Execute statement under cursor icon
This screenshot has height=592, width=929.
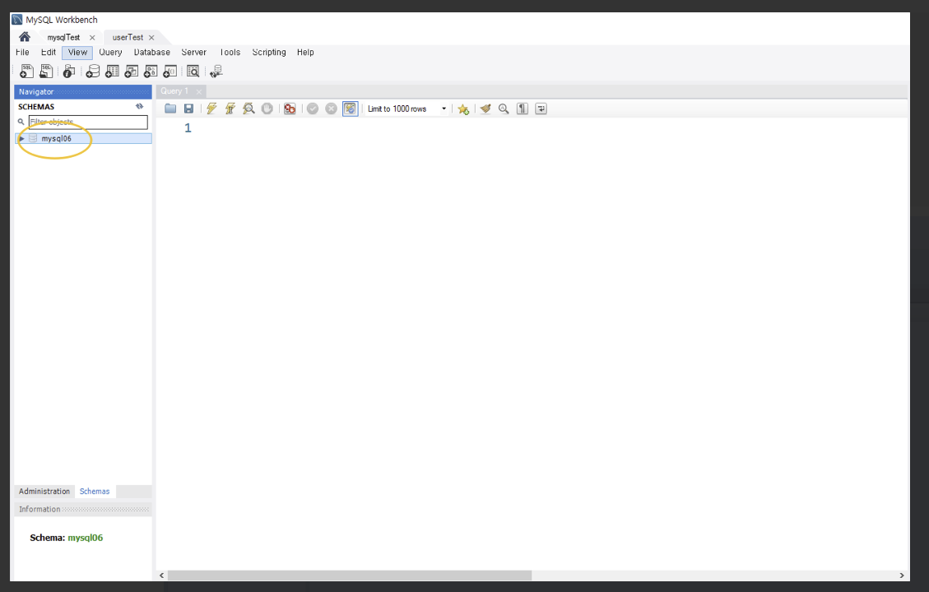(230, 109)
